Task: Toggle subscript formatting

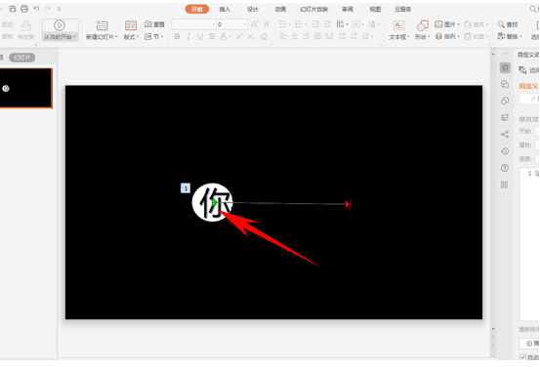Action: 251,36
